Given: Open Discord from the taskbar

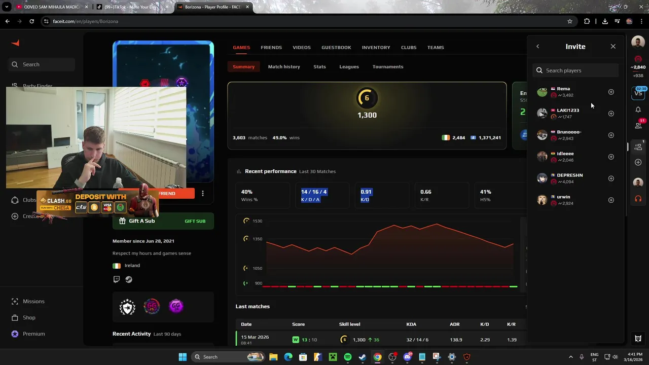Looking at the screenshot, I should pyautogui.click(x=407, y=357).
